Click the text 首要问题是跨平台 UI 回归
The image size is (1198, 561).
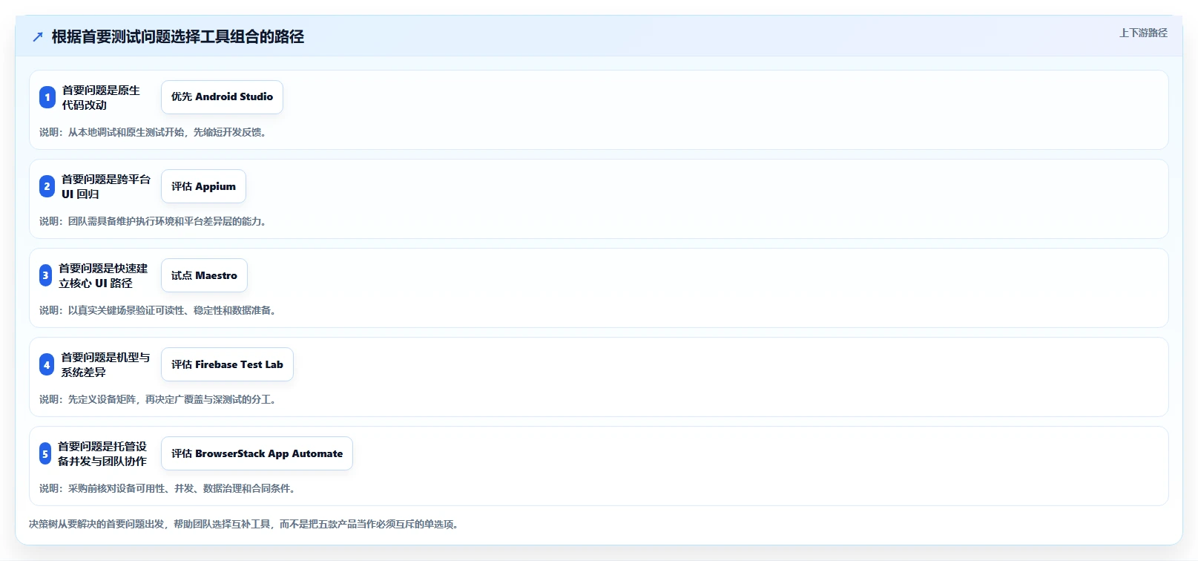[106, 186]
